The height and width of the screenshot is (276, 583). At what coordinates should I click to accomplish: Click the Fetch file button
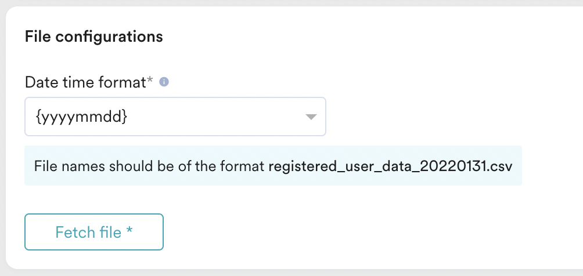[x=94, y=232]
